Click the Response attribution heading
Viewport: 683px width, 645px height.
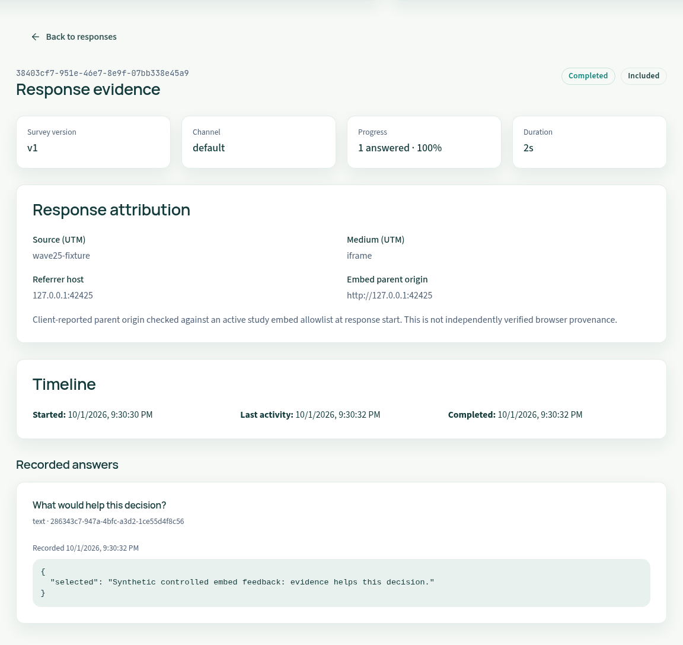111,210
